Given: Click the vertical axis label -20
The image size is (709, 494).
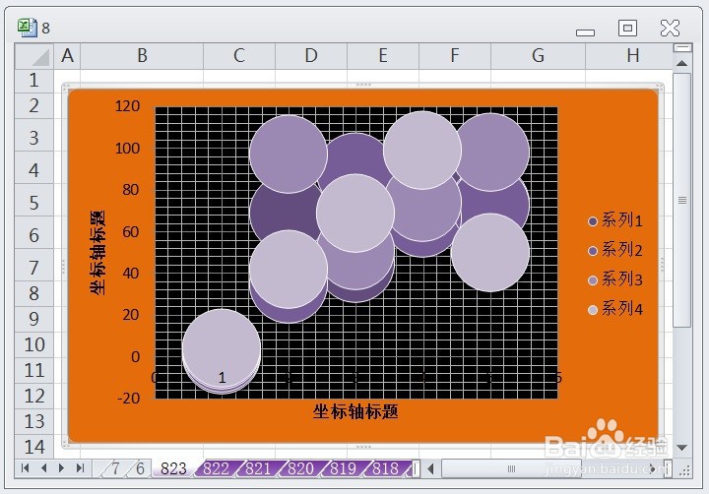Looking at the screenshot, I should coord(128,399).
